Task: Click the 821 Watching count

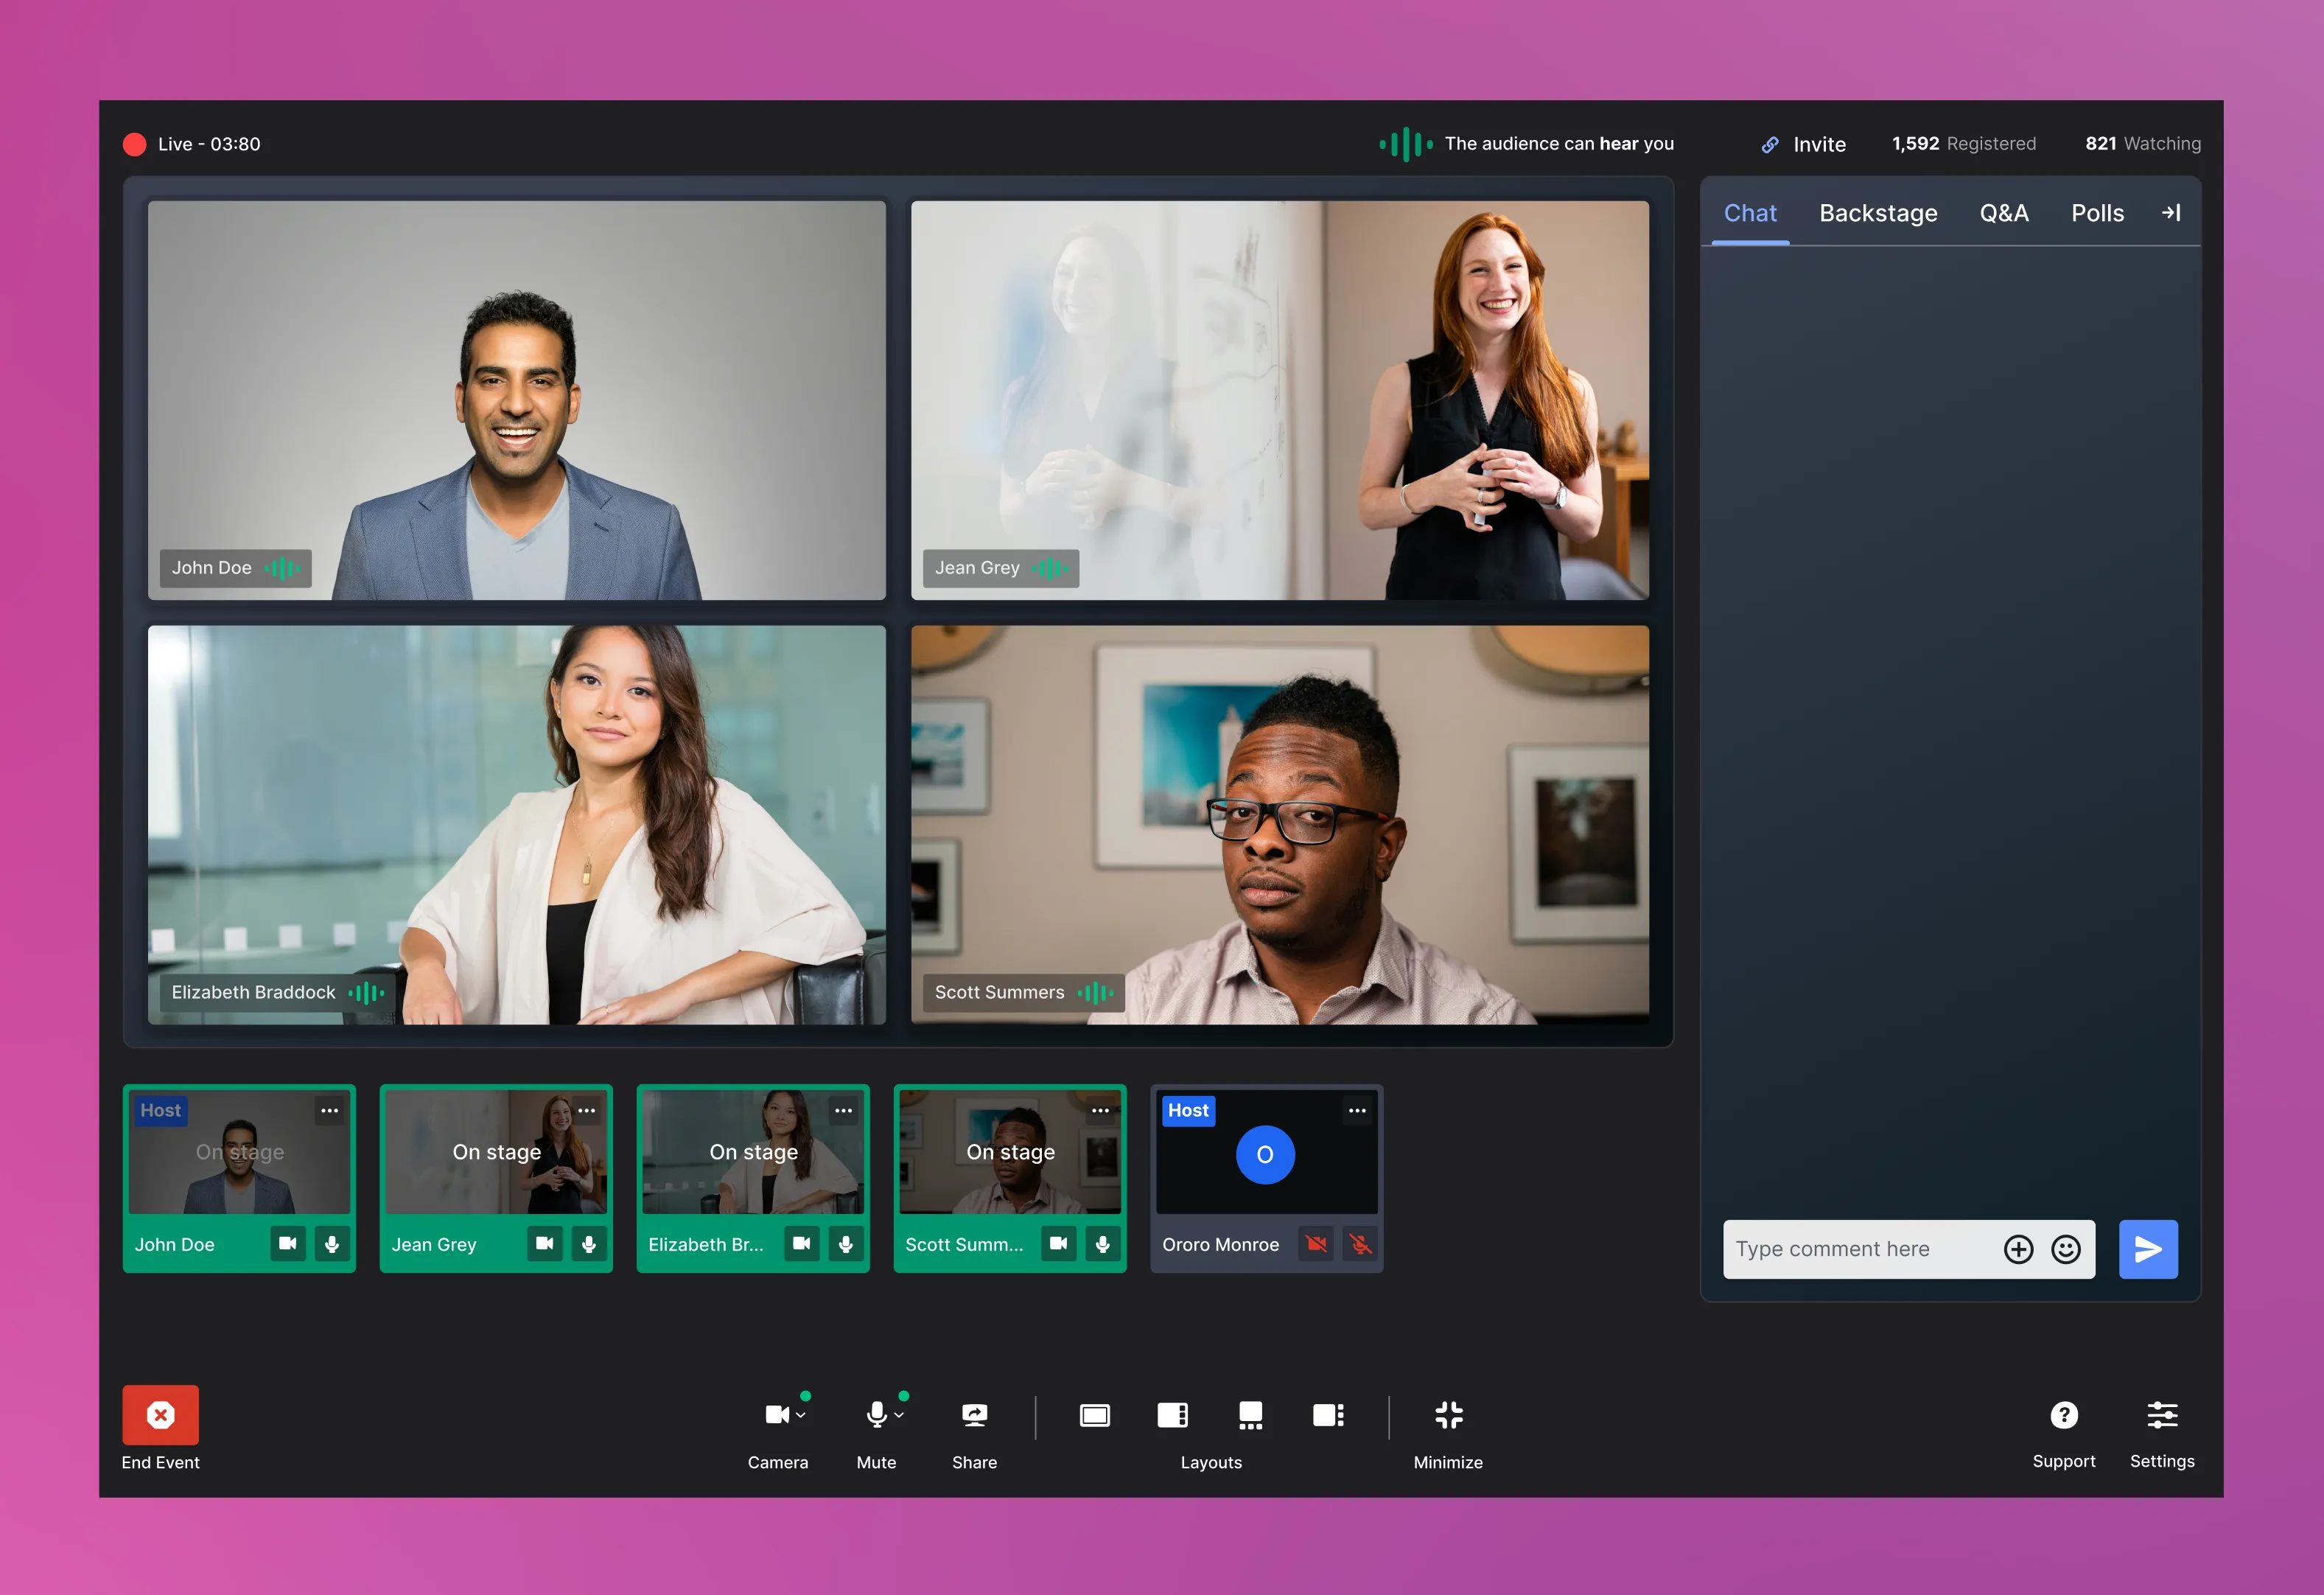Action: (2143, 144)
